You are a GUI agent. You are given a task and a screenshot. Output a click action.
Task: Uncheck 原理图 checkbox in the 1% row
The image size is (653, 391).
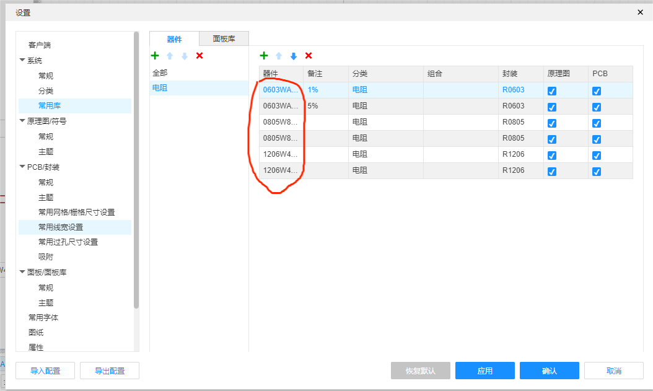point(552,90)
